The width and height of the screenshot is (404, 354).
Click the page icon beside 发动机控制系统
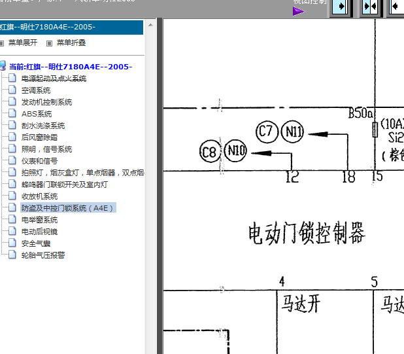(x=12, y=101)
